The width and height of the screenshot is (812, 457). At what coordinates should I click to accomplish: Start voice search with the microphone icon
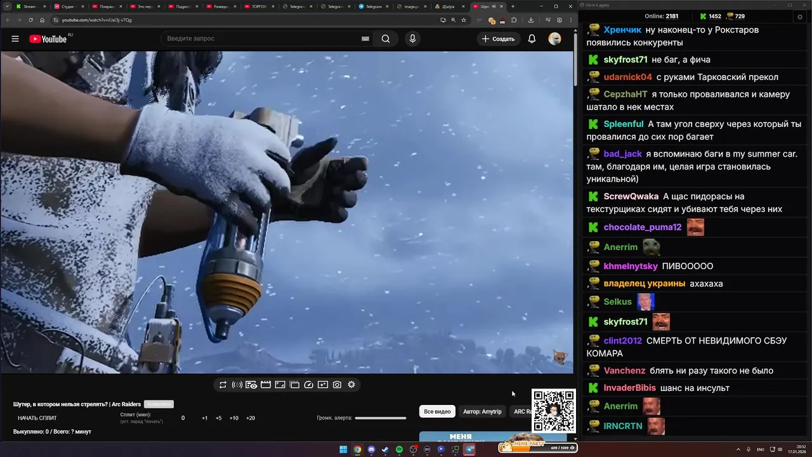412,39
